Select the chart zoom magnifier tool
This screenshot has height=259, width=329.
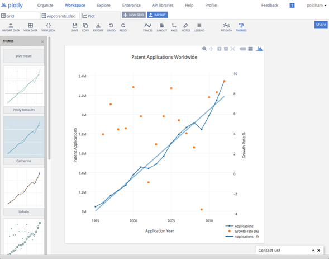pos(204,49)
